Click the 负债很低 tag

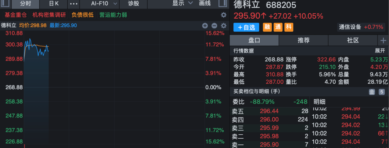(82, 15)
